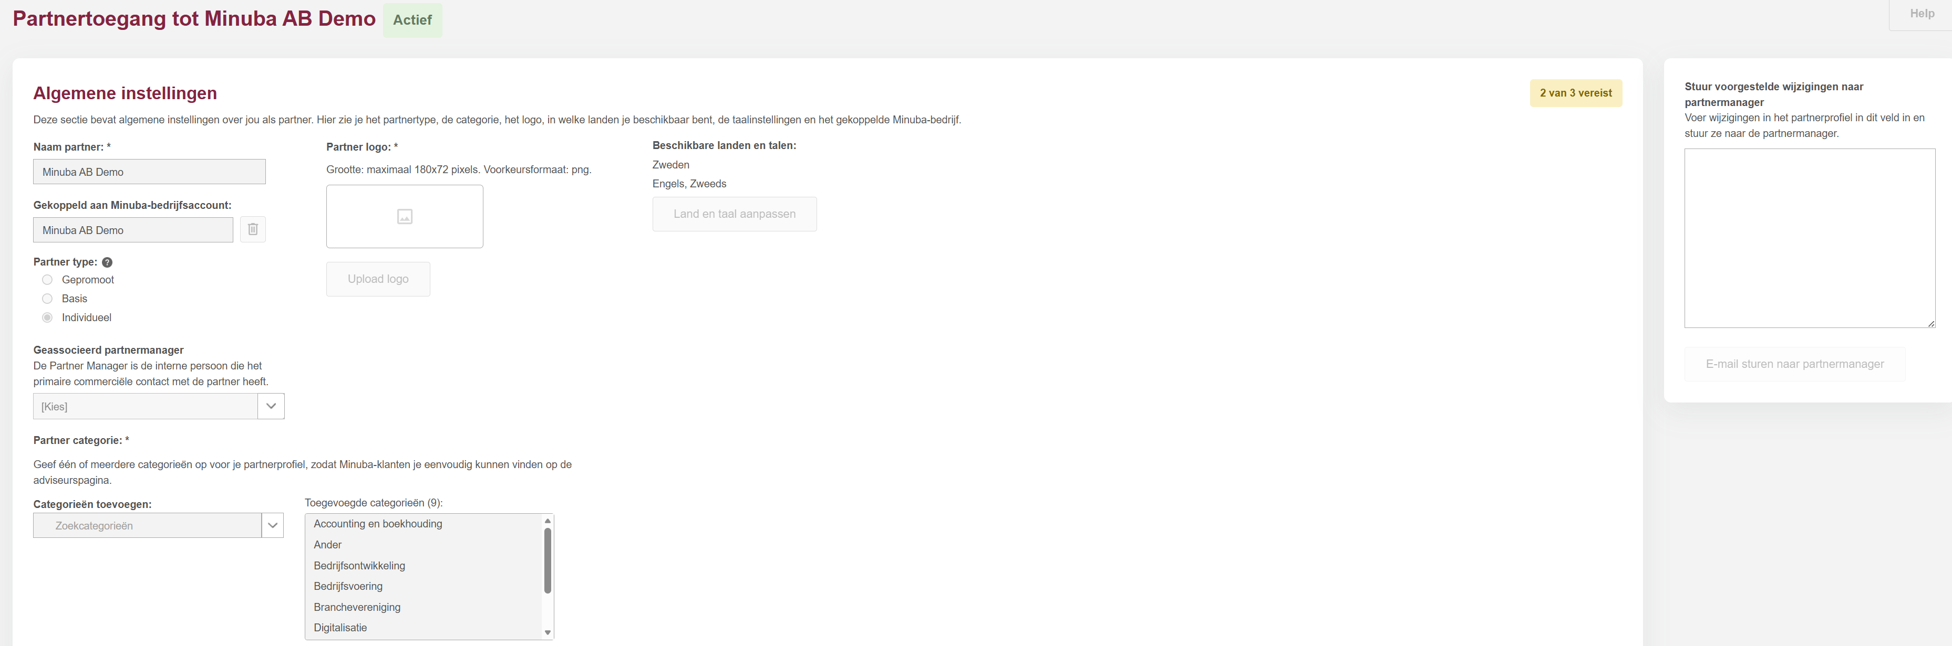Click scroll-down arrow in added categories list
Viewport: 1952px width, 646px height.
(547, 632)
